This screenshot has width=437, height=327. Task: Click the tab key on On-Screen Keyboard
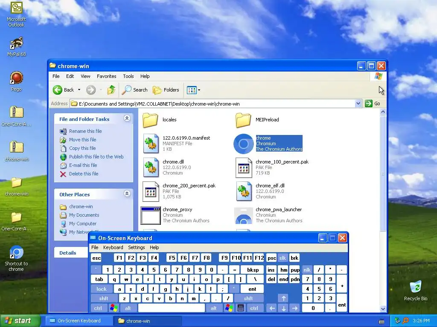tap(99, 279)
